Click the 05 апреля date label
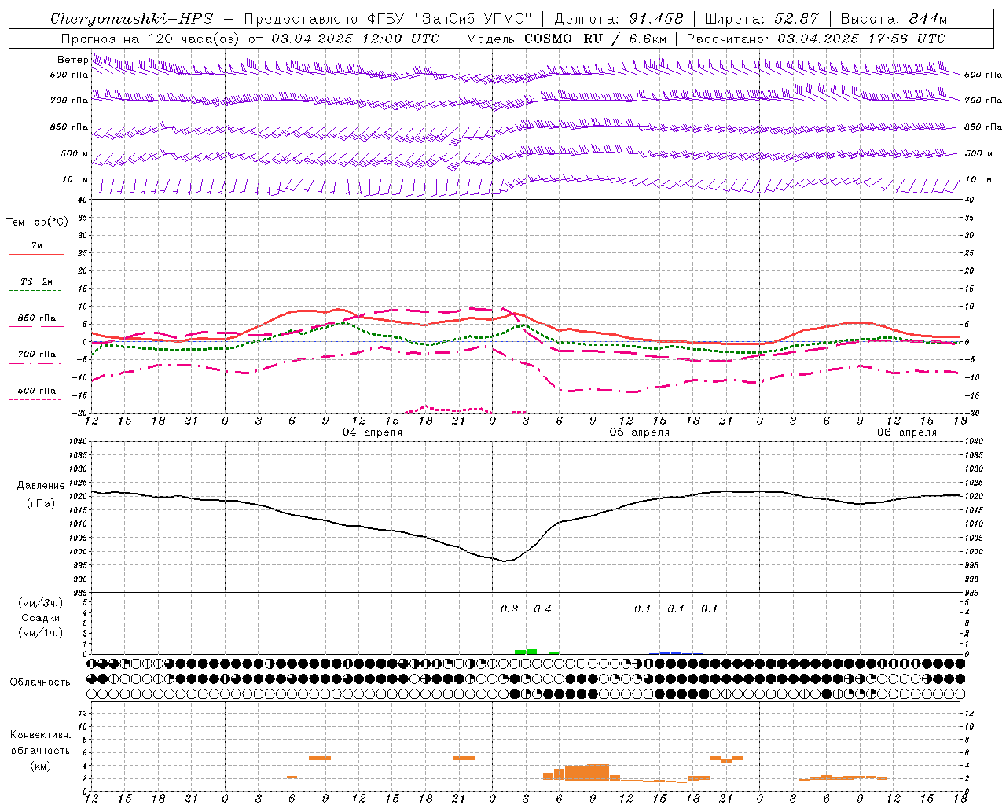 click(x=640, y=432)
